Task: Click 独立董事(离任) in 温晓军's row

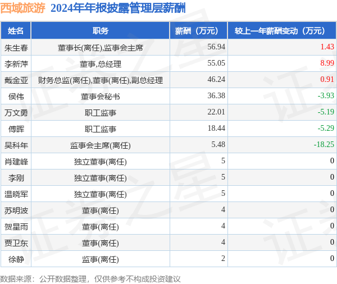Action: point(101,194)
